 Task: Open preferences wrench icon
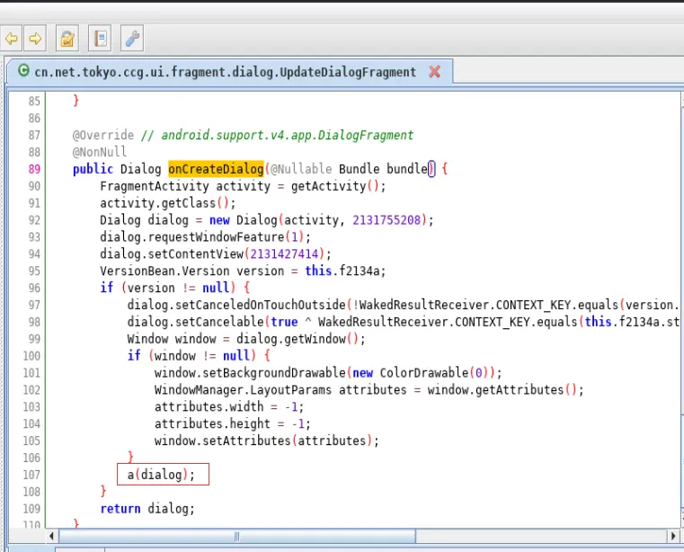coord(132,39)
